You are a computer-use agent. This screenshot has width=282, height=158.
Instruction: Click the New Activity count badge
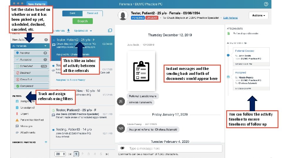pyautogui.click(x=46, y=40)
